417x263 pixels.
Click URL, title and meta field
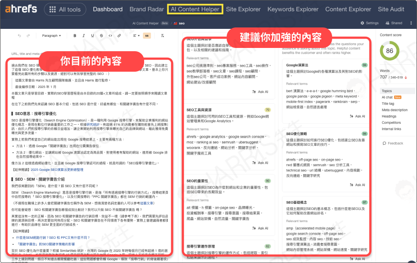tap(25, 54)
